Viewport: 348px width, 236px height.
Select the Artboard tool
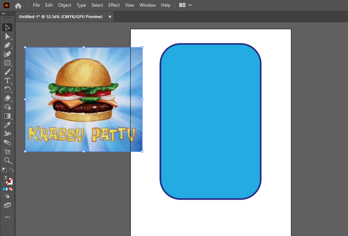(x=7, y=151)
